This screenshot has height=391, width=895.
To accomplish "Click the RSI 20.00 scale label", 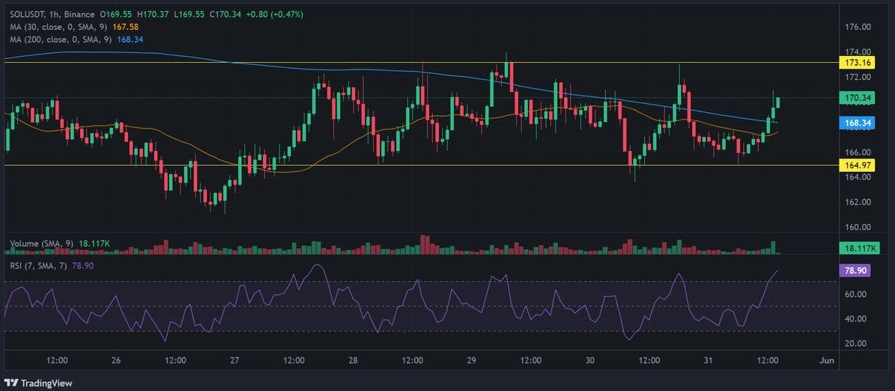I will tap(856, 343).
